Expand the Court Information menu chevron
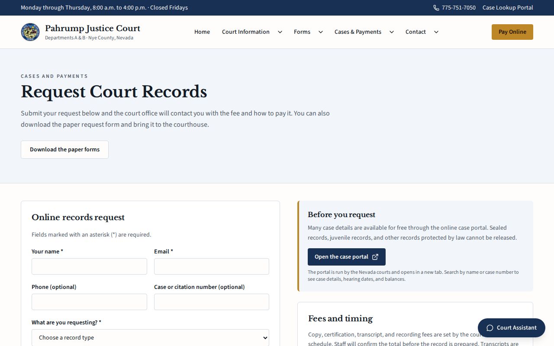The width and height of the screenshot is (554, 346). (x=280, y=32)
